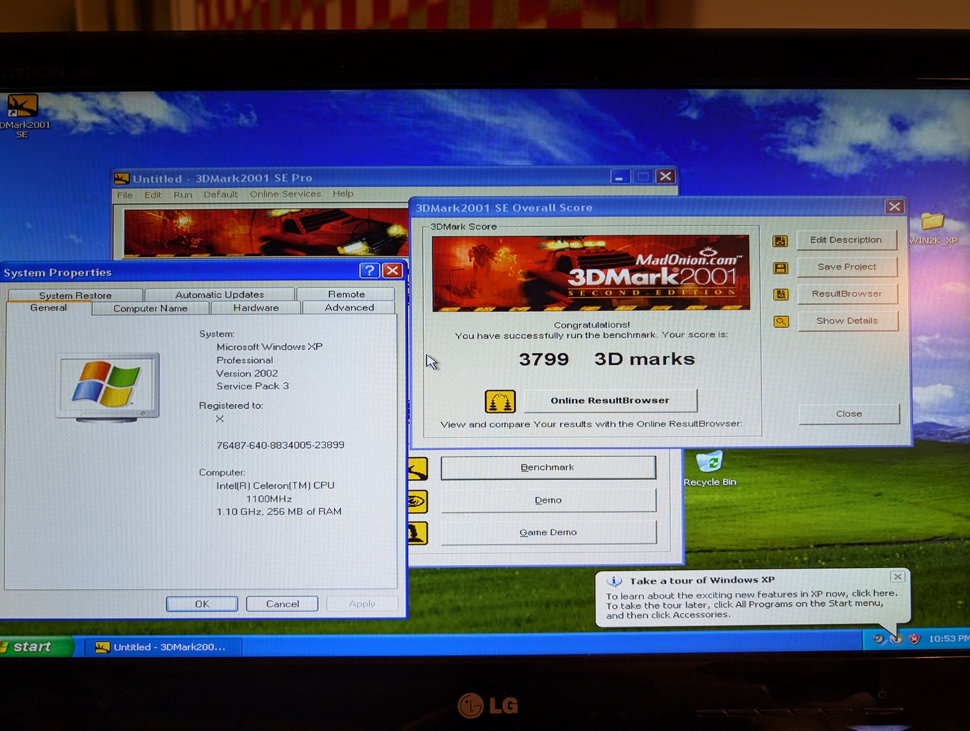The height and width of the screenshot is (731, 970).
Task: Click the Windows XP logo monitor image
Action: coord(108,387)
